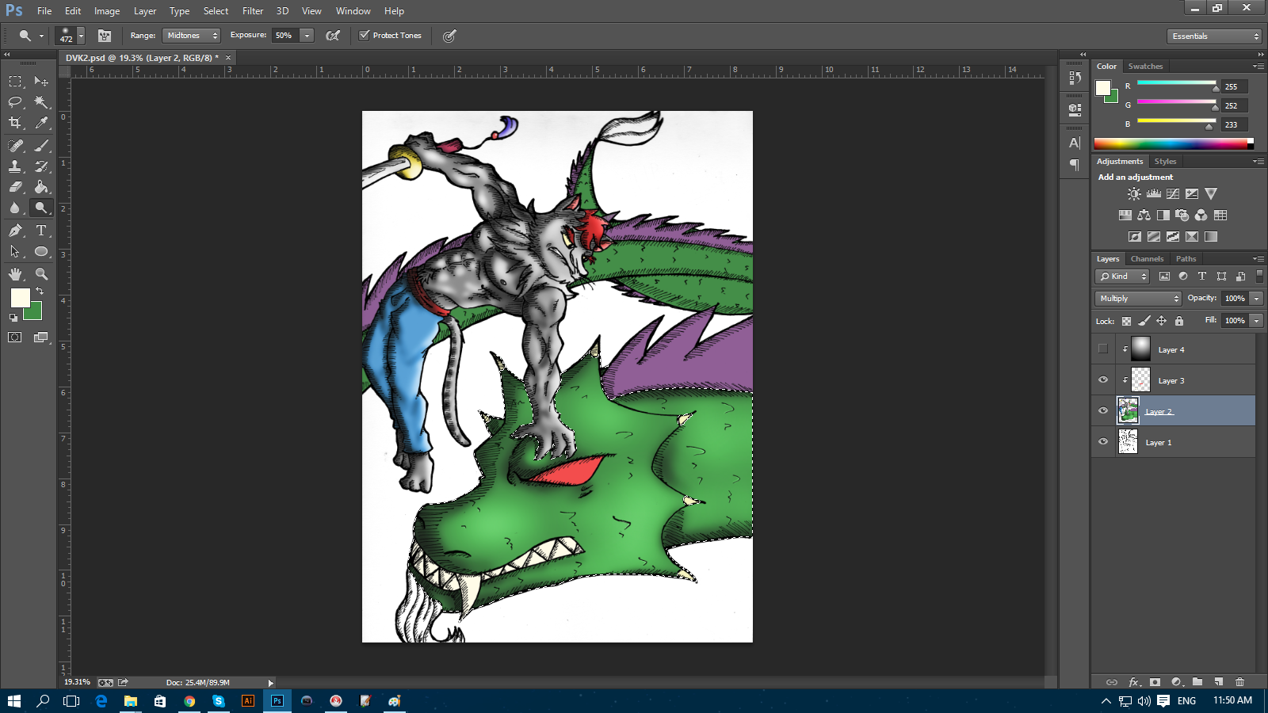Add a Brightness/Contrast adjustment
This screenshot has height=713, width=1268.
[x=1134, y=194]
